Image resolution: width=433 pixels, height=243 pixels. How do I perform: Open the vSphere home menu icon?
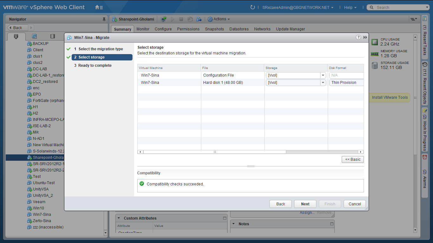[x=99, y=7]
